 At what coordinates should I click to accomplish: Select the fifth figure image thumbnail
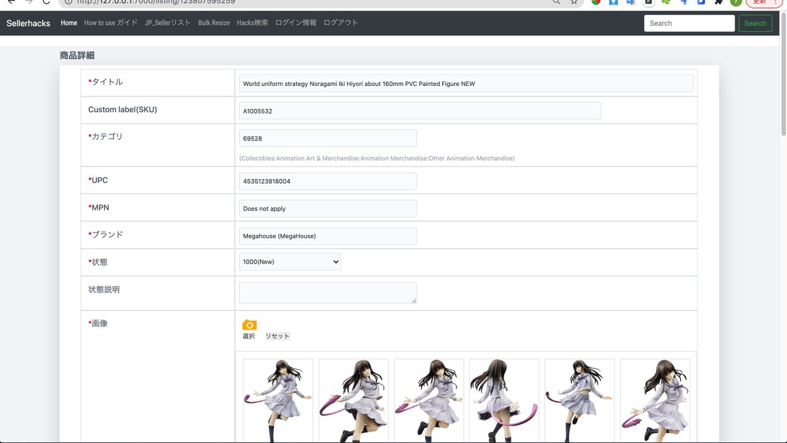[580, 400]
